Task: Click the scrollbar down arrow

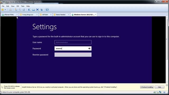Action: pos(167,82)
